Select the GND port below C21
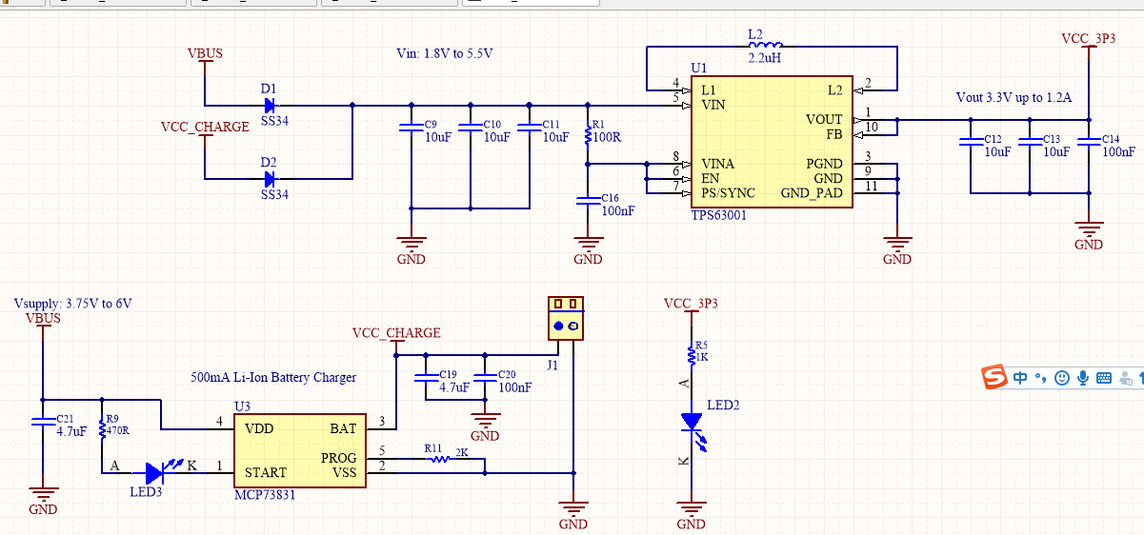Image resolution: width=1144 pixels, height=535 pixels. tap(42, 502)
